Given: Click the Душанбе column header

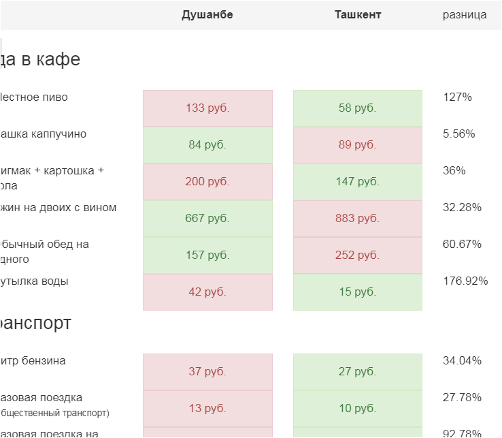Looking at the screenshot, I should (207, 15).
